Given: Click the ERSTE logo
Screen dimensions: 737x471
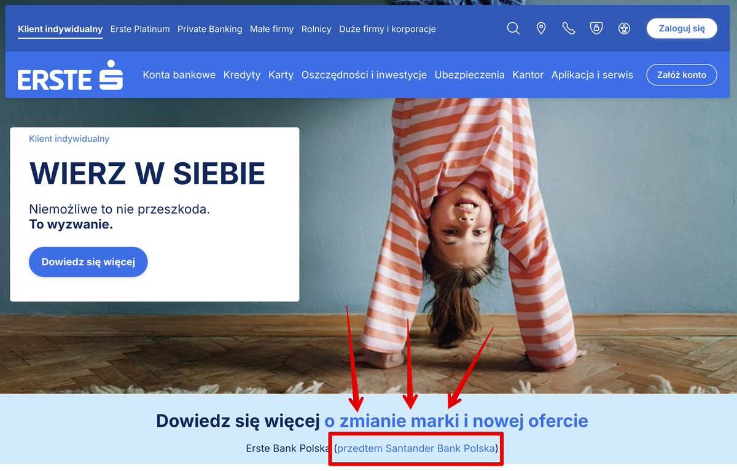Looking at the screenshot, I should pyautogui.click(x=70, y=76).
